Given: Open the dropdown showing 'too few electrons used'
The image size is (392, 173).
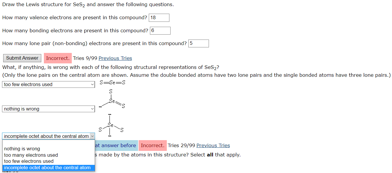Looking at the screenshot, I should pos(48,84).
